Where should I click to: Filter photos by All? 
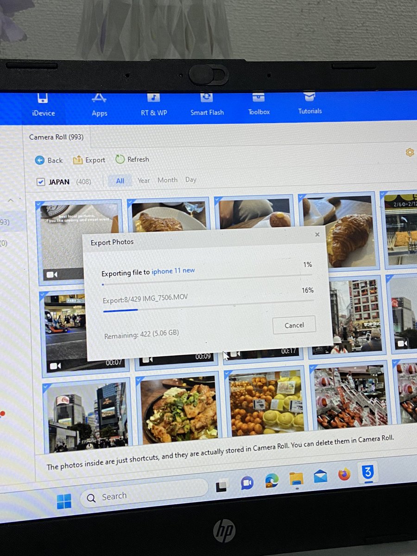pos(120,181)
